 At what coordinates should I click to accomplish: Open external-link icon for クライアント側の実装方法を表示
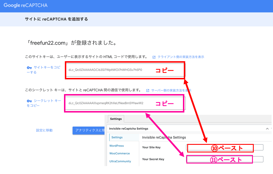154,57
